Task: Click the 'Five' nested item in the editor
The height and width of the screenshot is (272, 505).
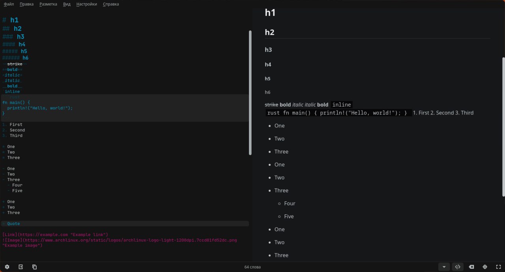Action: pos(15,191)
